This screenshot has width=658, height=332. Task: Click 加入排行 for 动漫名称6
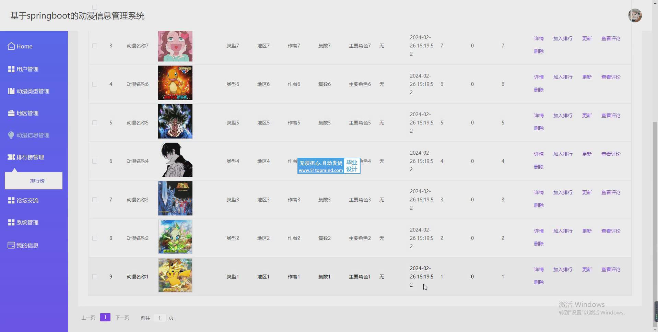[x=563, y=77]
